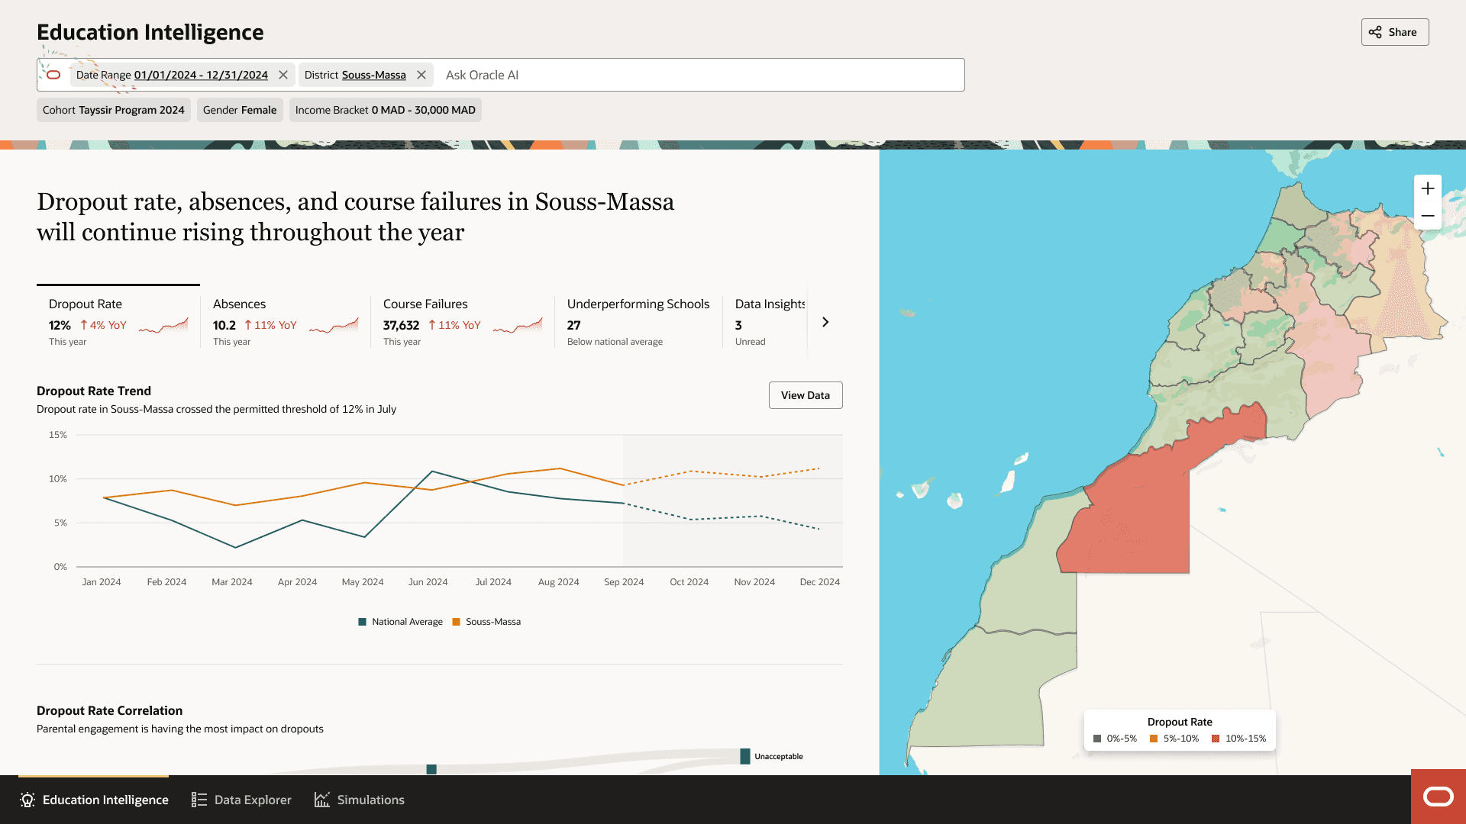Click the View Data button

point(805,395)
